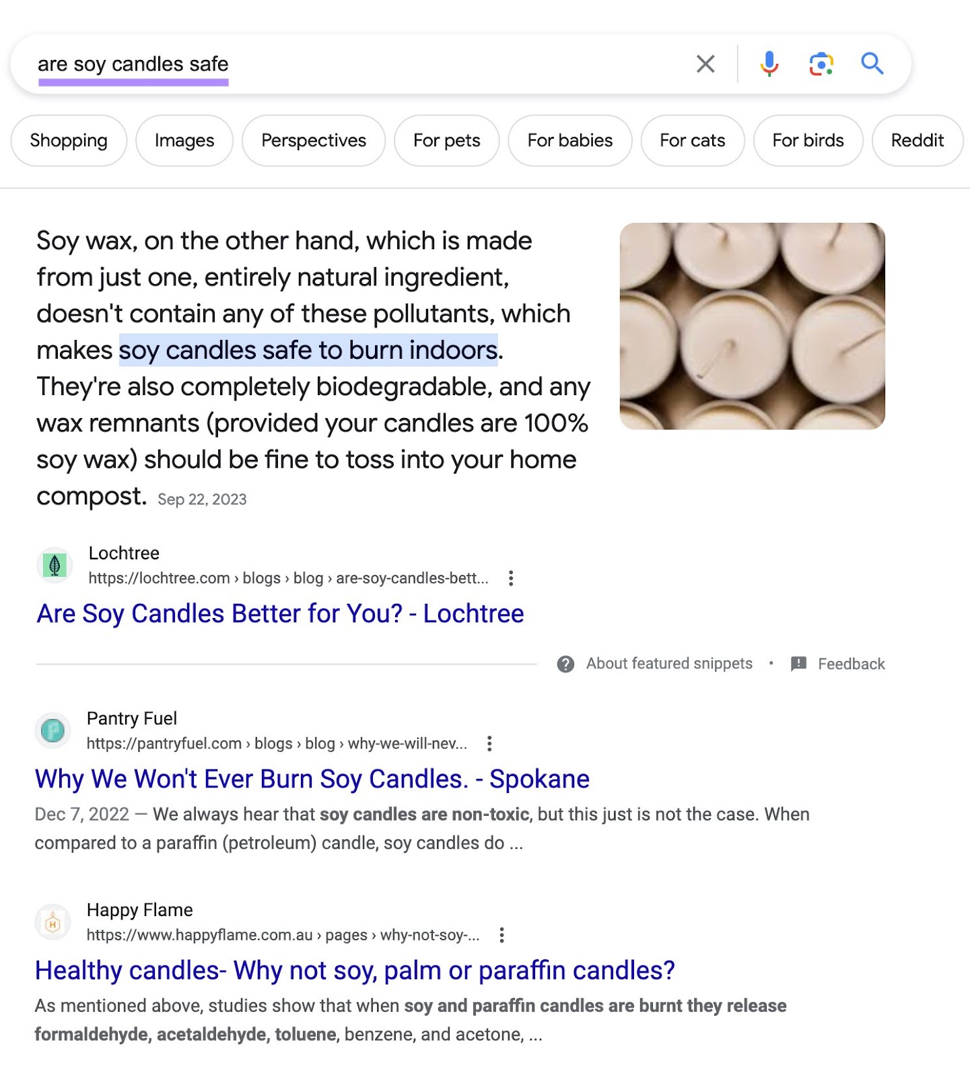
Task: Open Google Lens image search
Action: 821,64
